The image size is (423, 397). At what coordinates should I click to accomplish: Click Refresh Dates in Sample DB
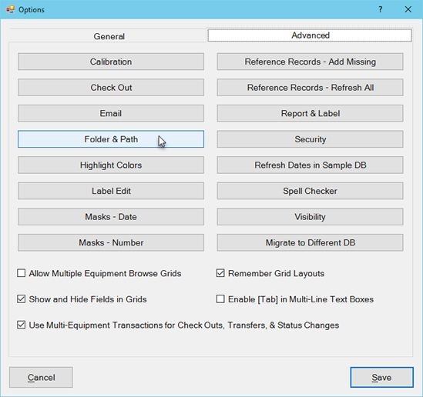click(311, 165)
